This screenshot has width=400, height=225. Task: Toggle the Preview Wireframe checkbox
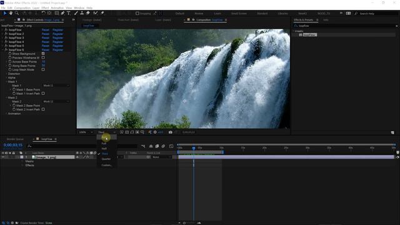(x=43, y=57)
